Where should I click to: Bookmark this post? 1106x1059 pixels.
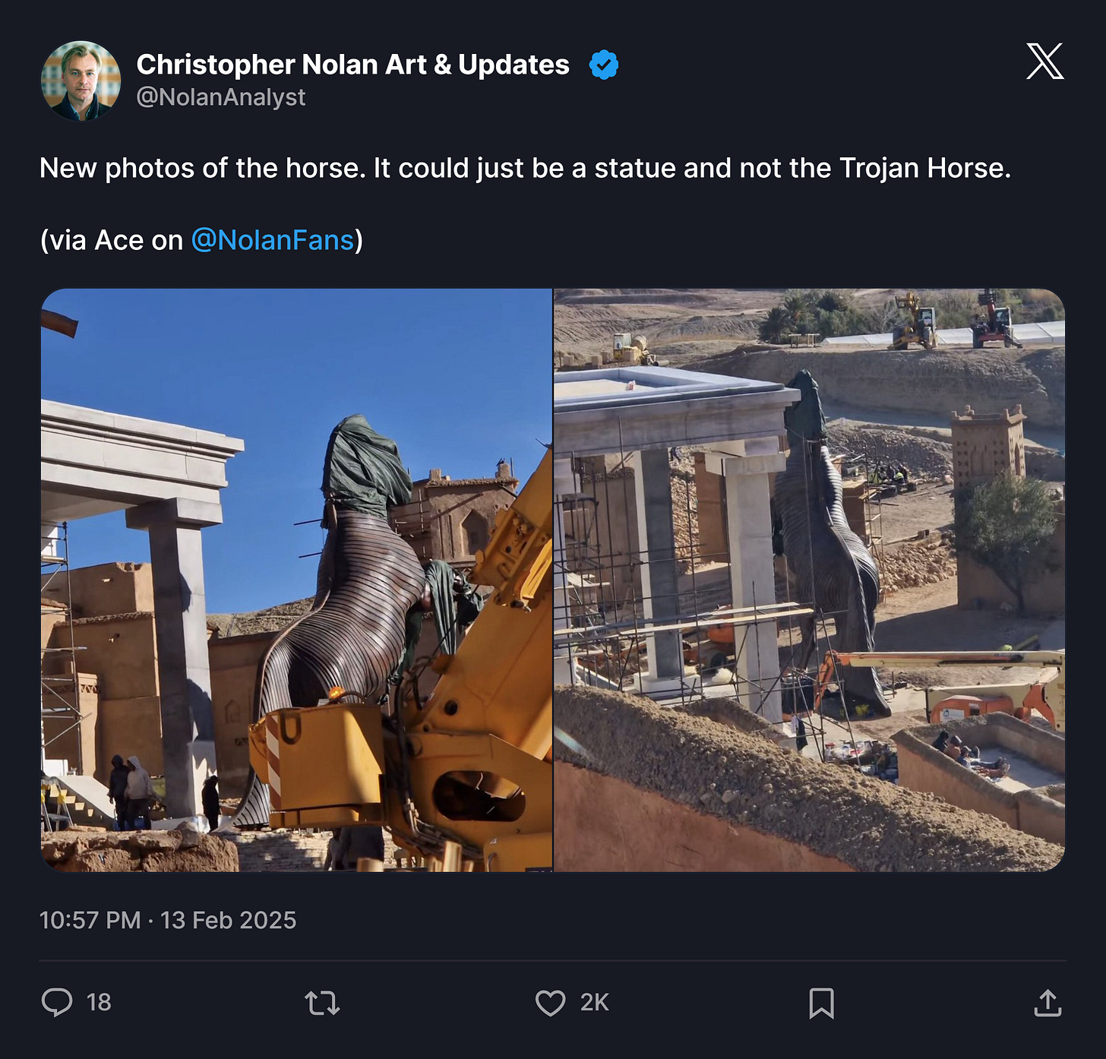pyautogui.click(x=821, y=1003)
